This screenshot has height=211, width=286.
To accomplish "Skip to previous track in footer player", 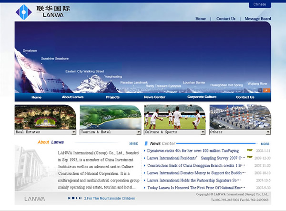I will click(69, 198).
